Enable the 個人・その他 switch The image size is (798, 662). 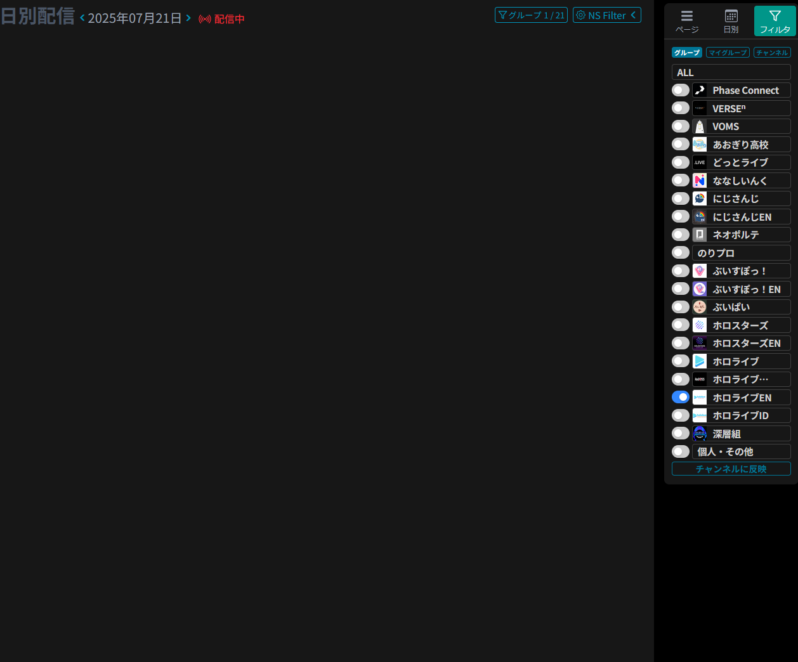tap(681, 451)
